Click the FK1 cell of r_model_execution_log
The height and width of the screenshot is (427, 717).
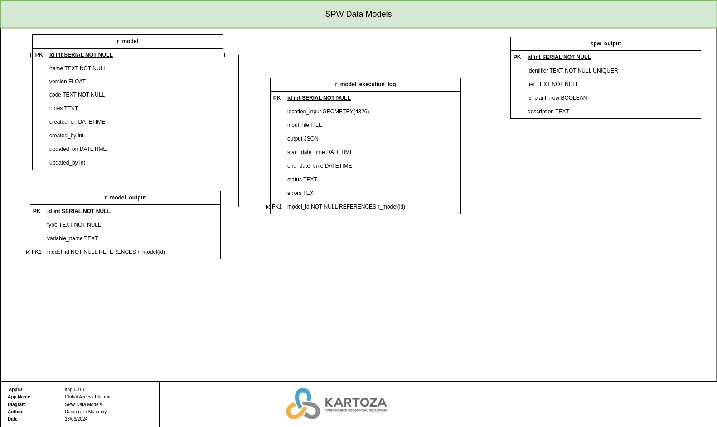(277, 207)
